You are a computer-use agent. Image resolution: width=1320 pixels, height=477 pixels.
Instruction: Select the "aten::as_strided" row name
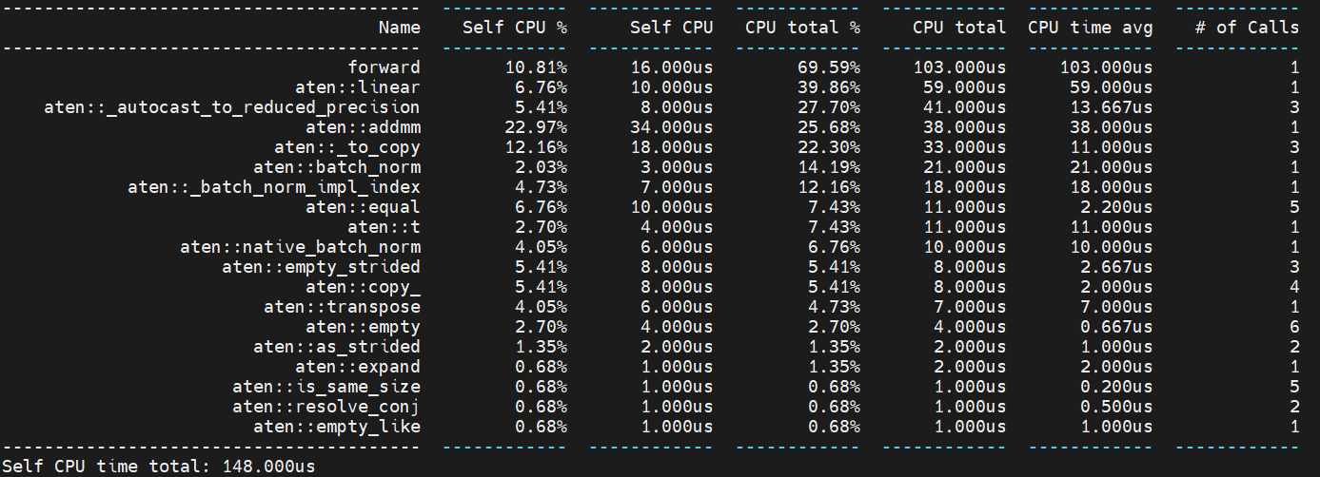pos(337,347)
